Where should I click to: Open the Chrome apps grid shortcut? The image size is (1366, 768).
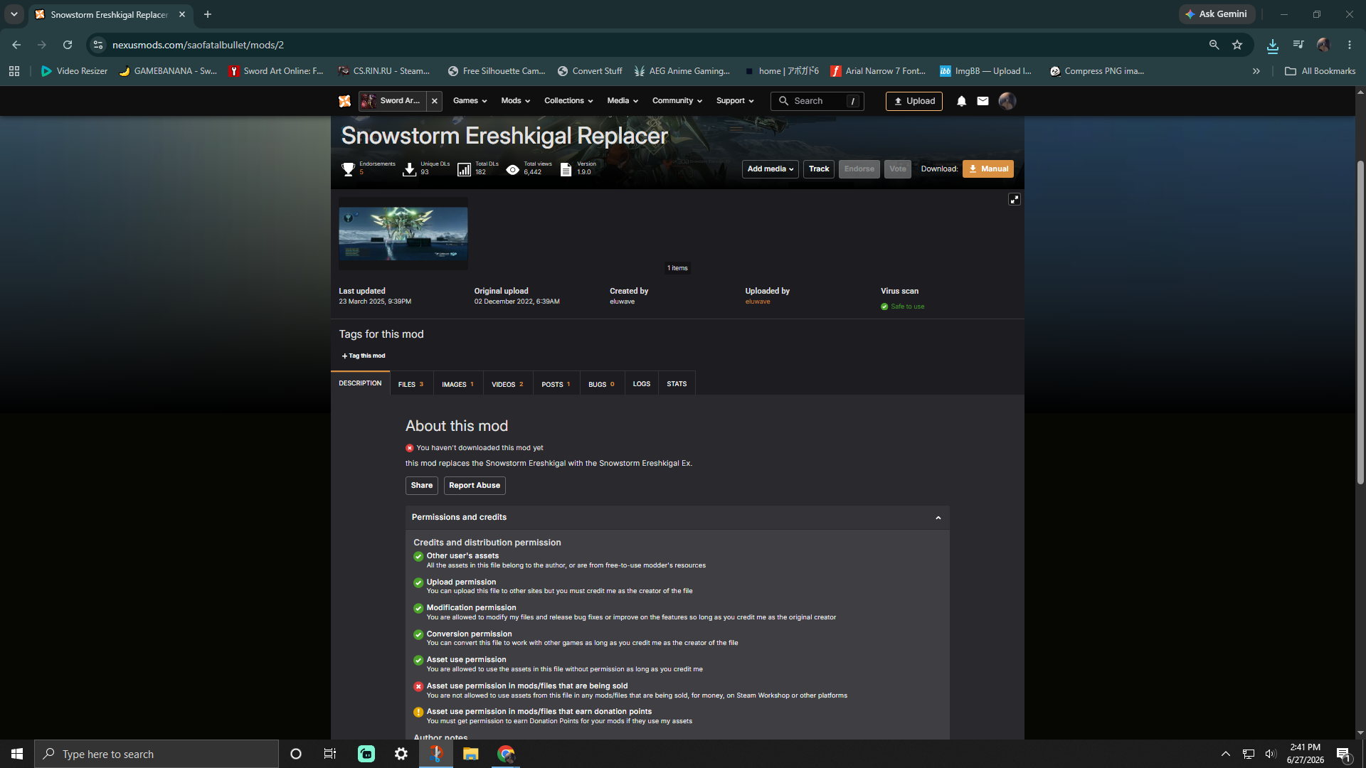tap(14, 71)
